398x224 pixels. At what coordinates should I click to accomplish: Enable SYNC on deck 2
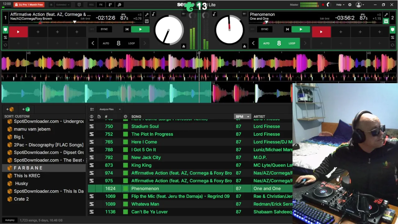265,29
